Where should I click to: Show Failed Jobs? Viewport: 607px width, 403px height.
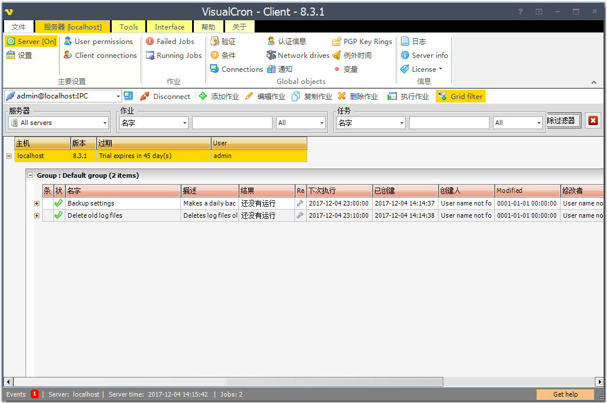pos(170,42)
